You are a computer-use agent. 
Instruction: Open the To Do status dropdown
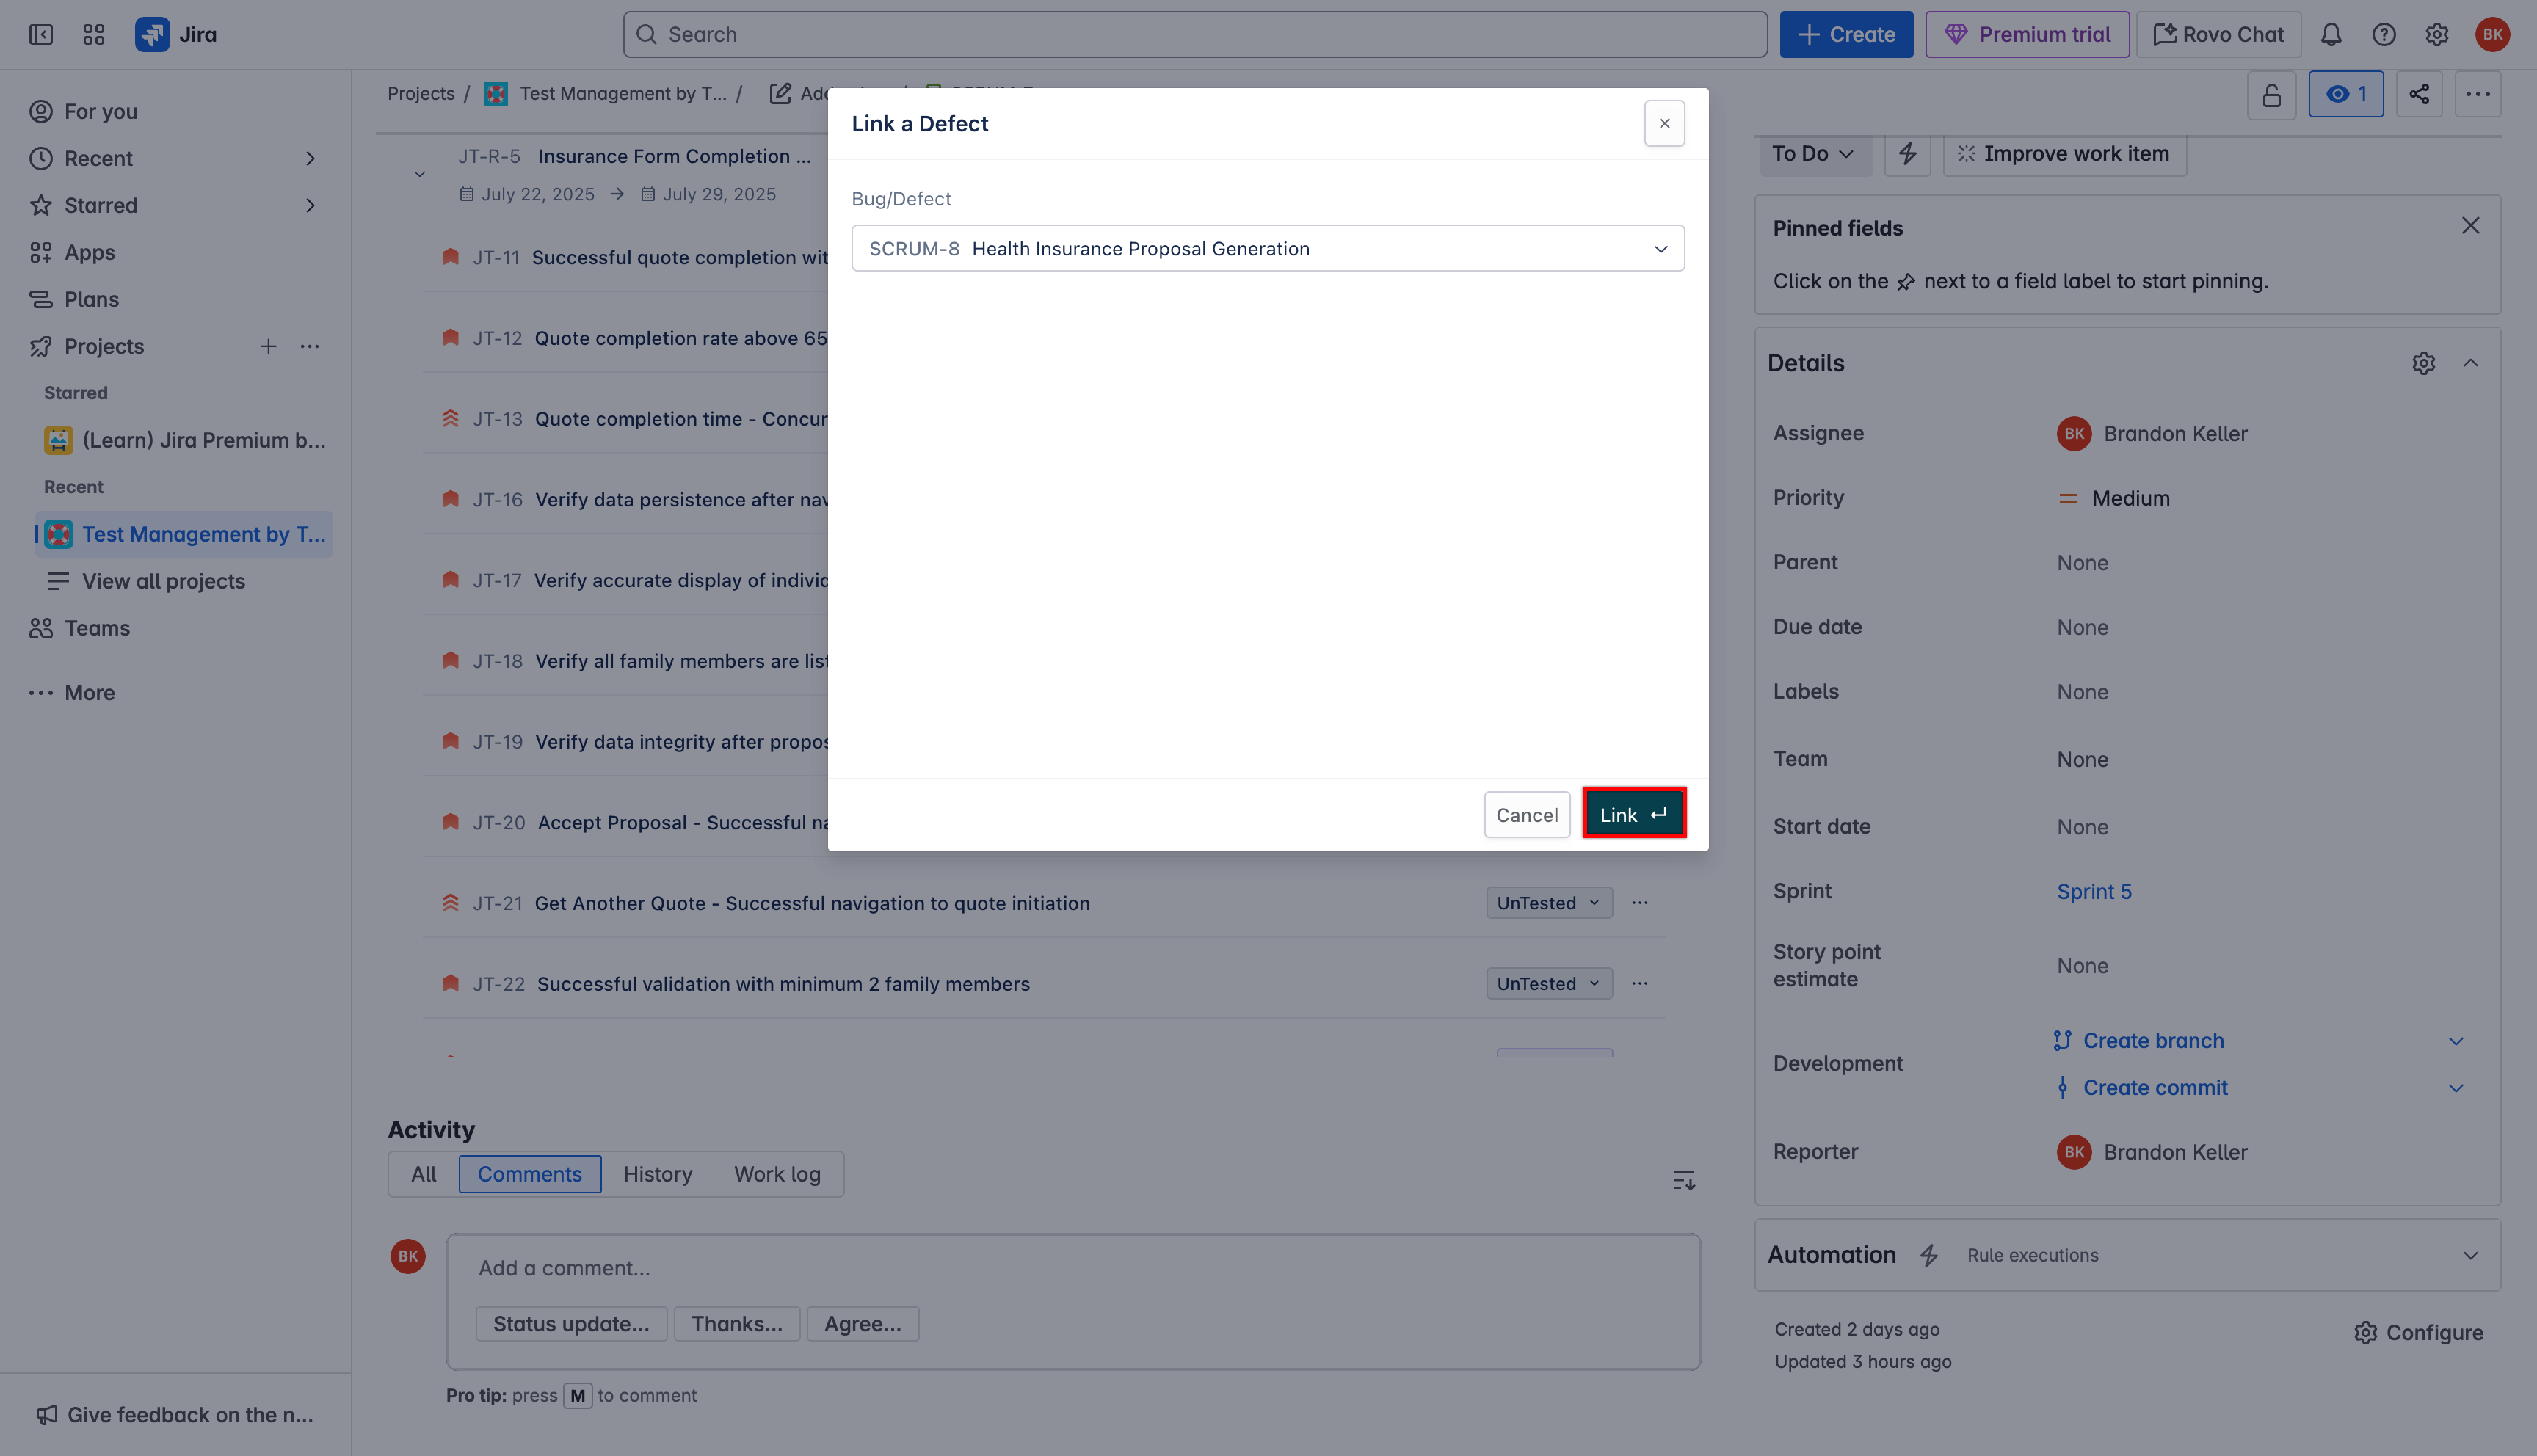1812,154
